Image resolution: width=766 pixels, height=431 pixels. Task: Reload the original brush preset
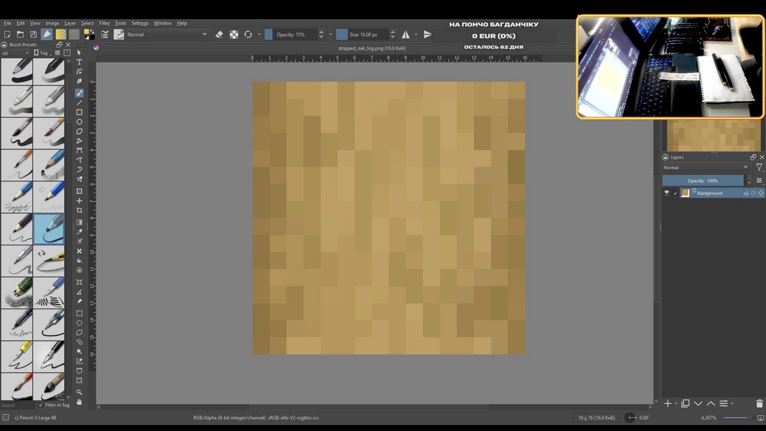[248, 35]
